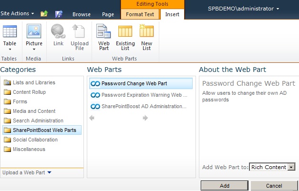Select the Insert tab
The width and height of the screenshot is (299, 191).
[x=172, y=14]
